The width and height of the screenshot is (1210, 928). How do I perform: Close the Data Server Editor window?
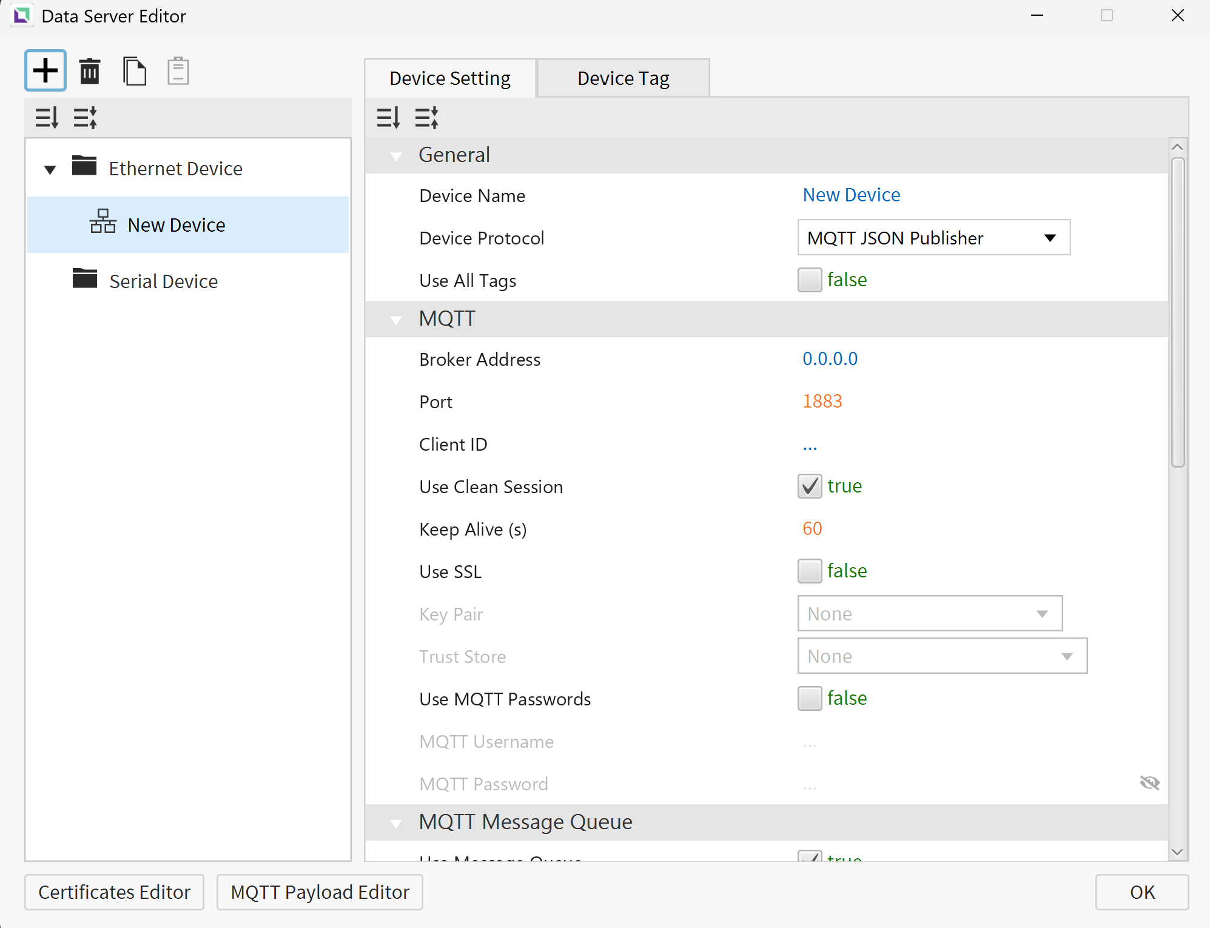pos(1178,15)
